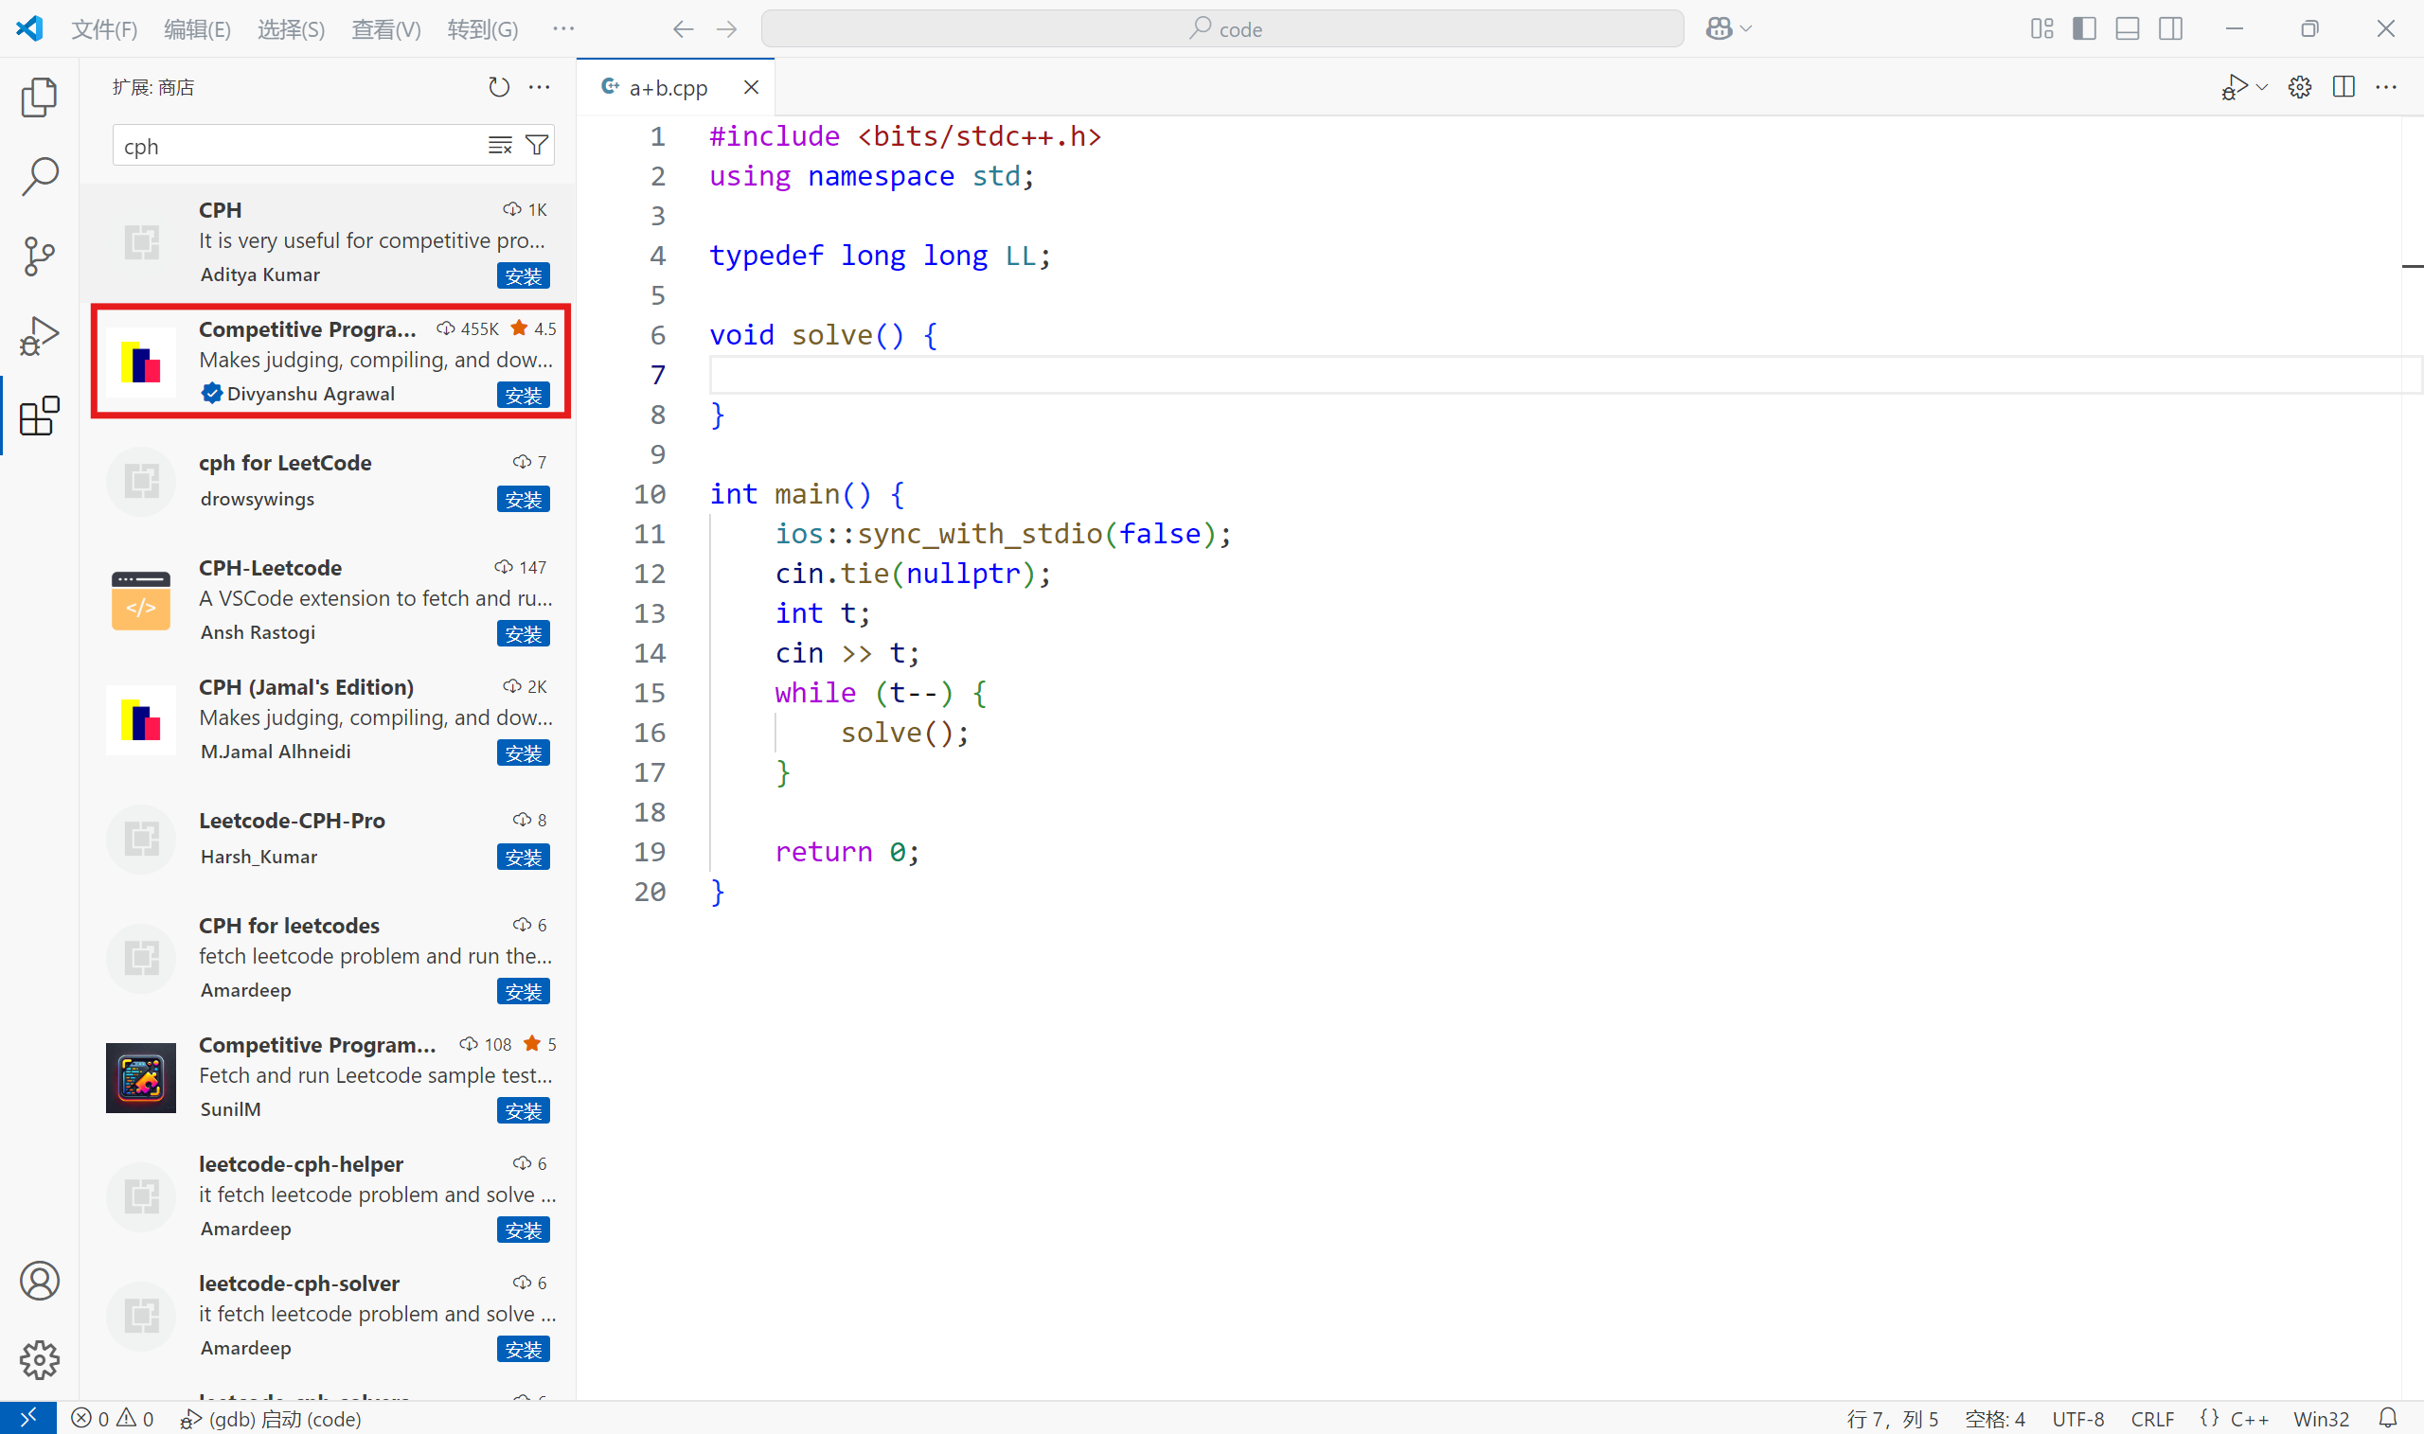
Task: Open Source Control view
Action: pyautogui.click(x=39, y=257)
